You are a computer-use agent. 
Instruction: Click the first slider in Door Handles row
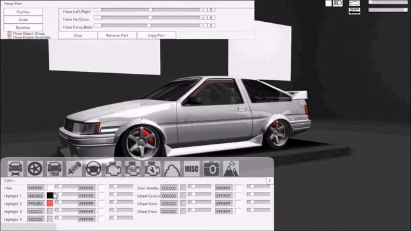click(x=200, y=187)
